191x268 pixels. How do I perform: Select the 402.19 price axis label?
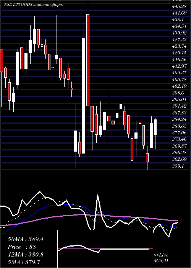pyautogui.click(x=179, y=86)
